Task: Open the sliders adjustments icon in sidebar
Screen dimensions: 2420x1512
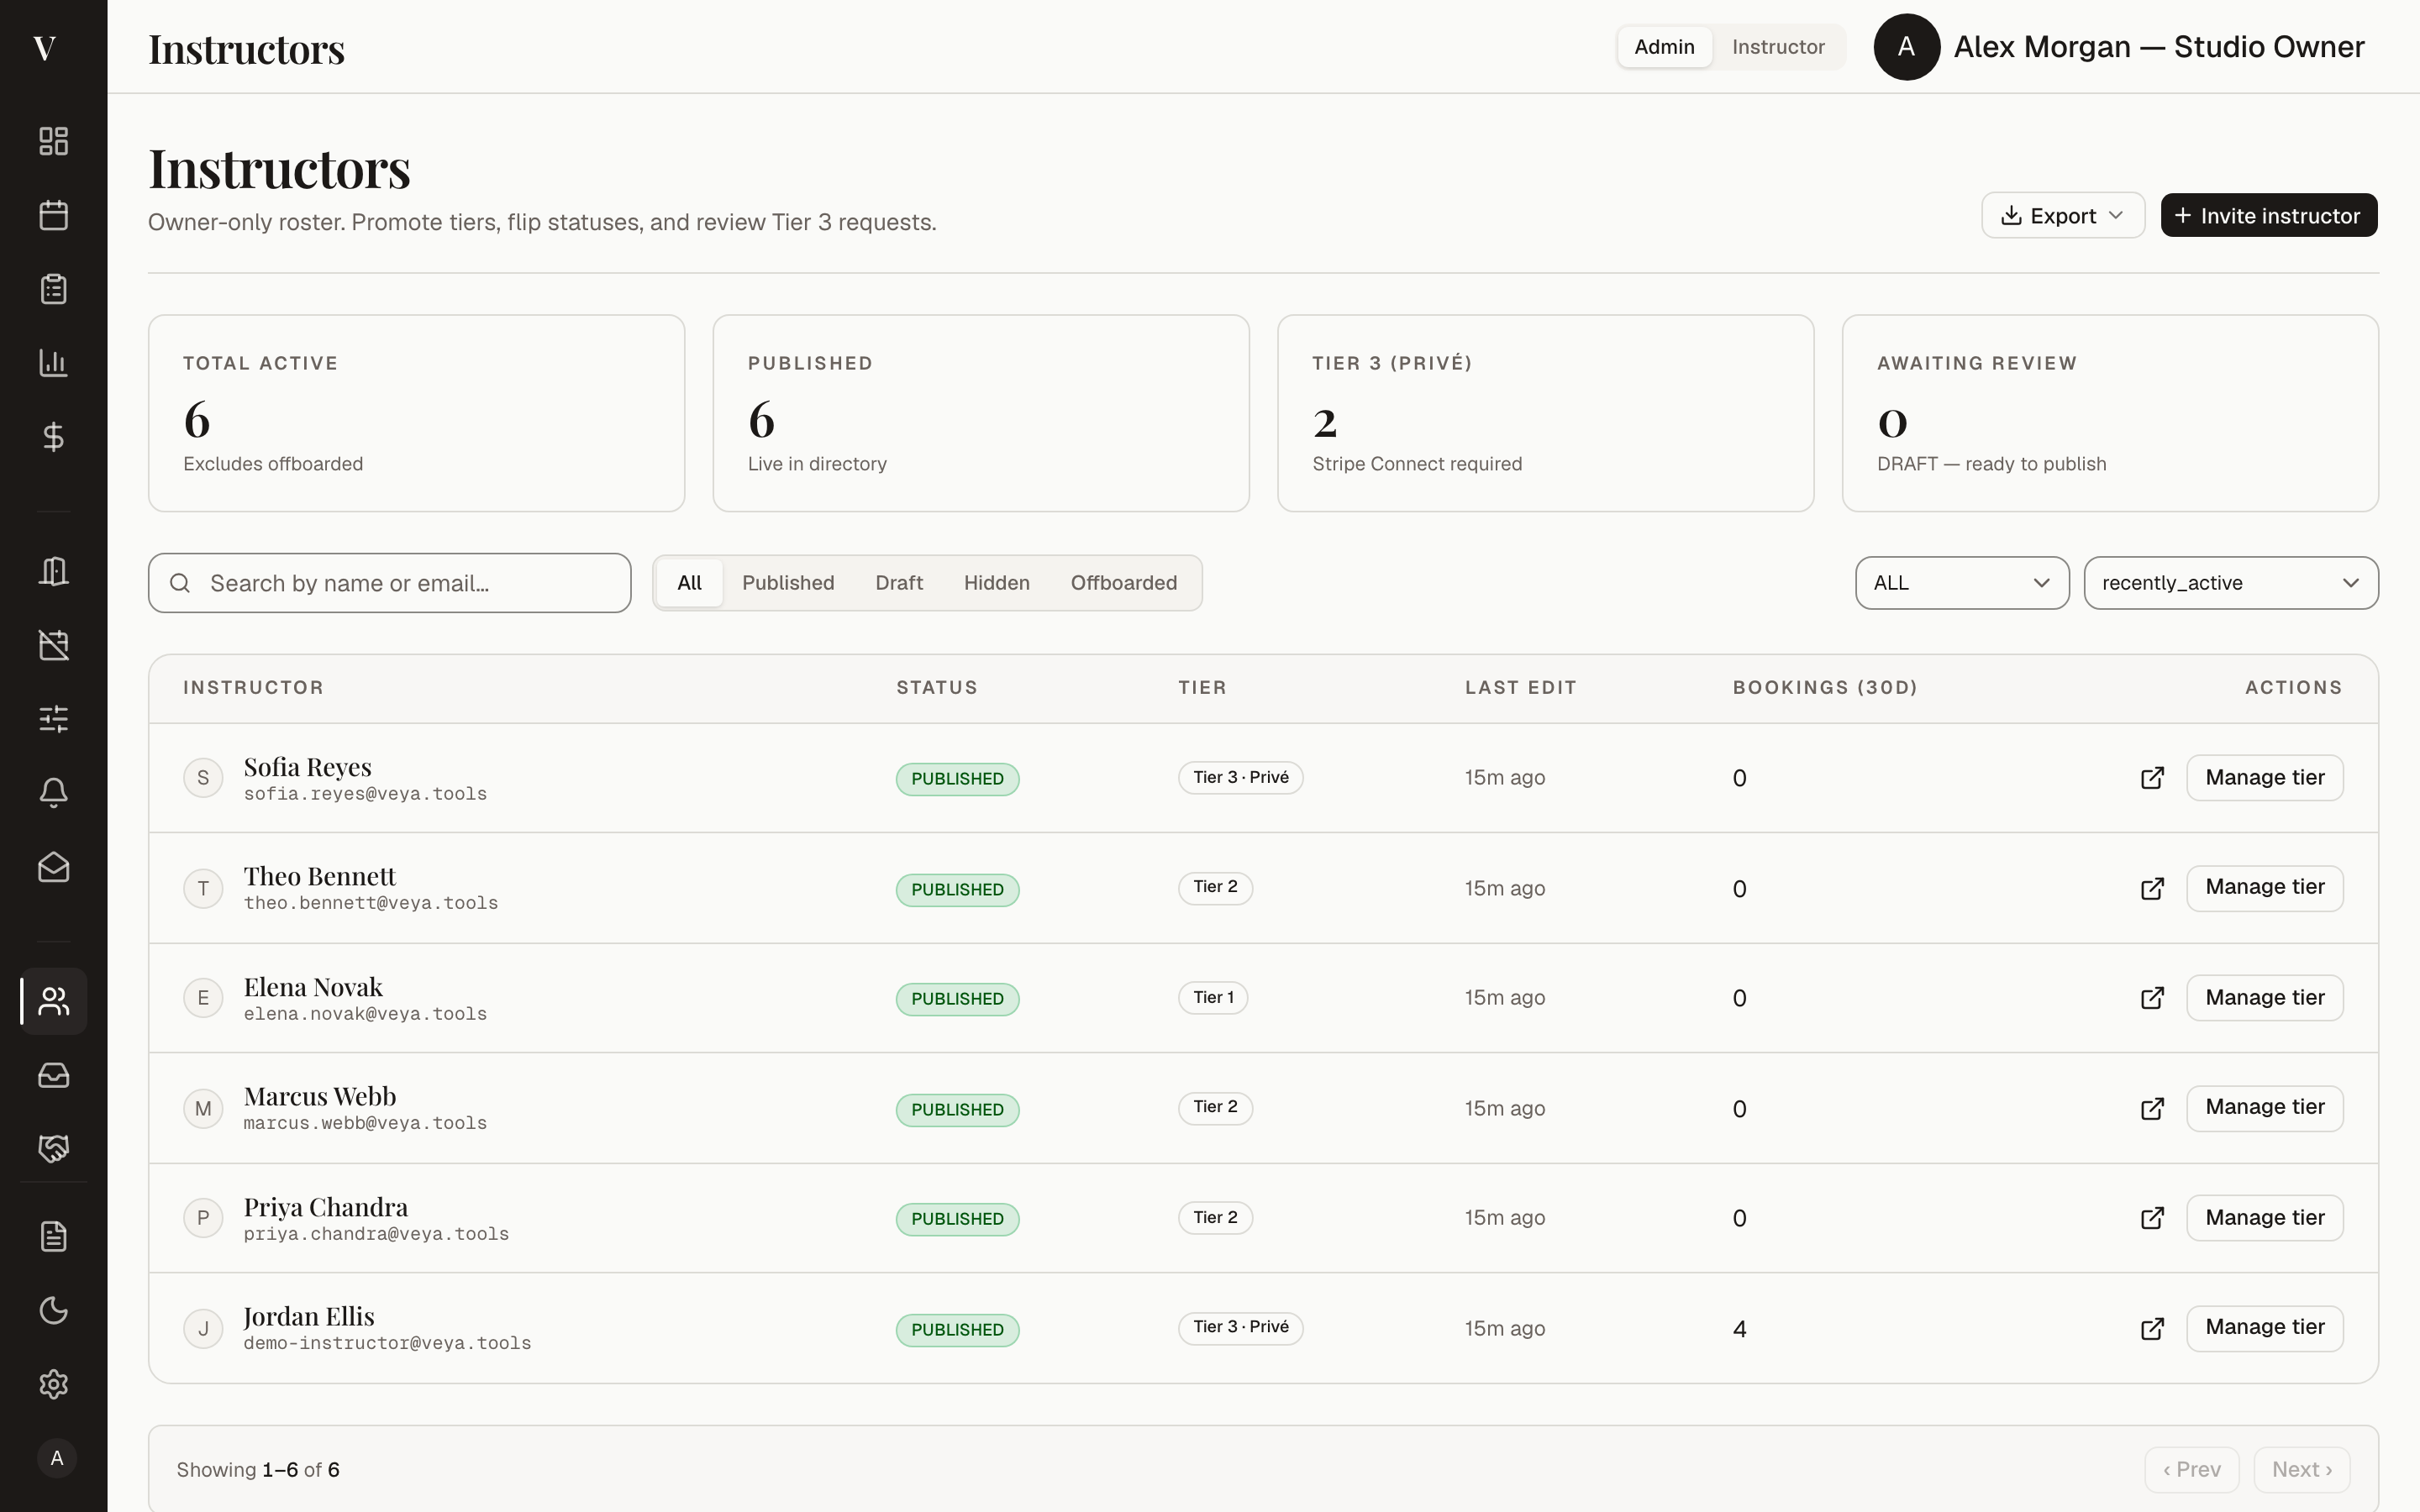Action: 53,719
